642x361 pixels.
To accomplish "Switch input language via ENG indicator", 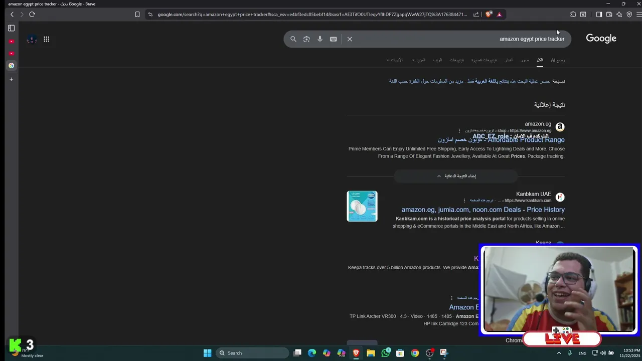I will pos(582,353).
